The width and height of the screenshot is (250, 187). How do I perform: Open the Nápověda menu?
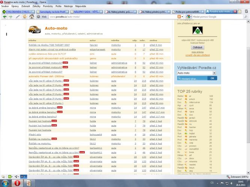pos(81,6)
